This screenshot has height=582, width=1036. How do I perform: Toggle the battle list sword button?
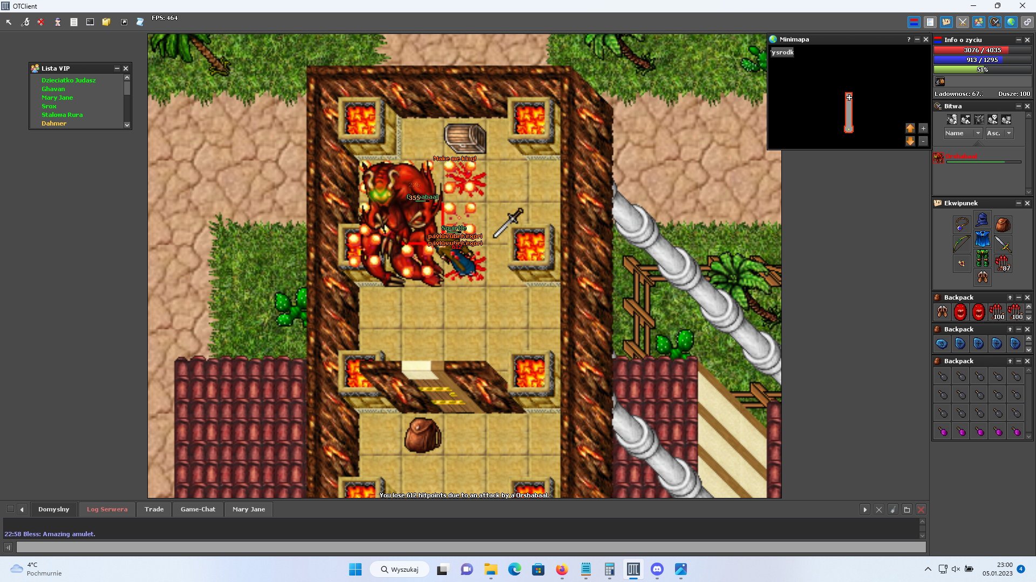click(995, 22)
